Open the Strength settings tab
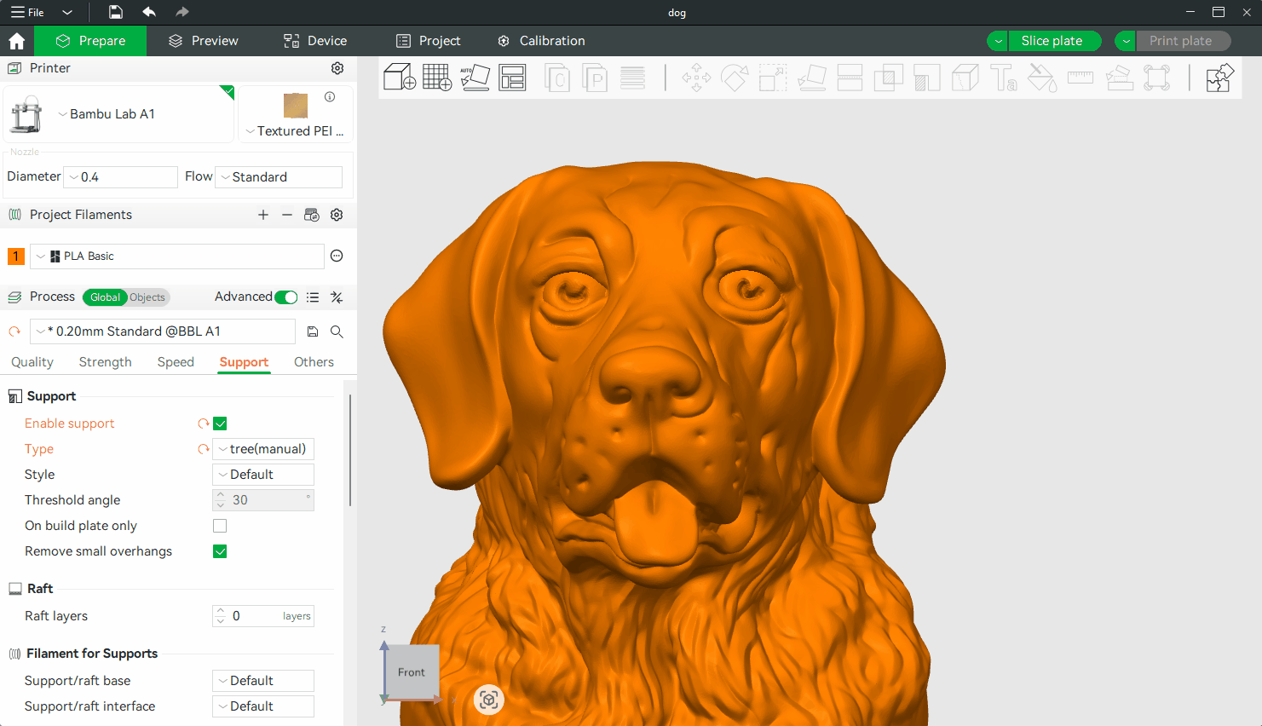The width and height of the screenshot is (1262, 726). 105,362
